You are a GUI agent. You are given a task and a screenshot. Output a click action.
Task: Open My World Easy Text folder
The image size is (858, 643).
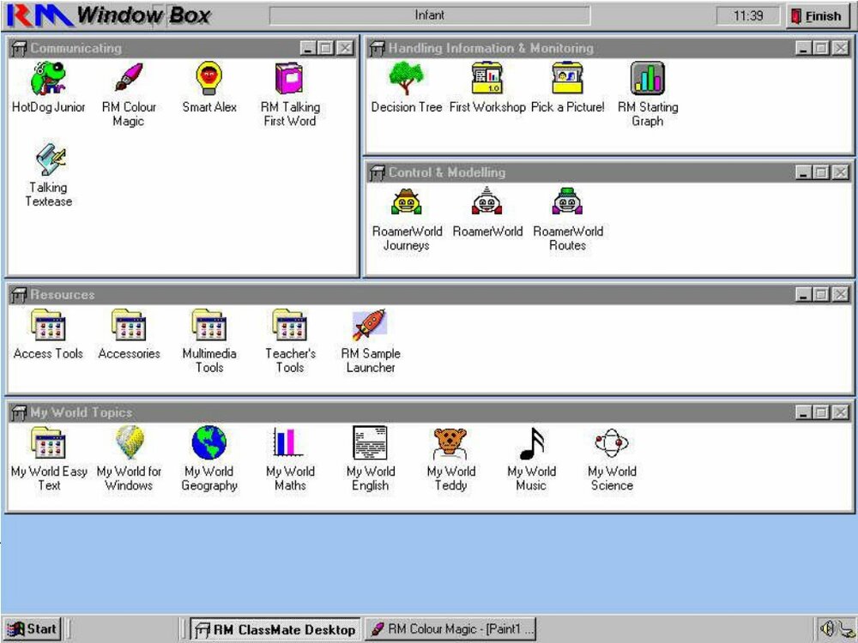pos(48,443)
